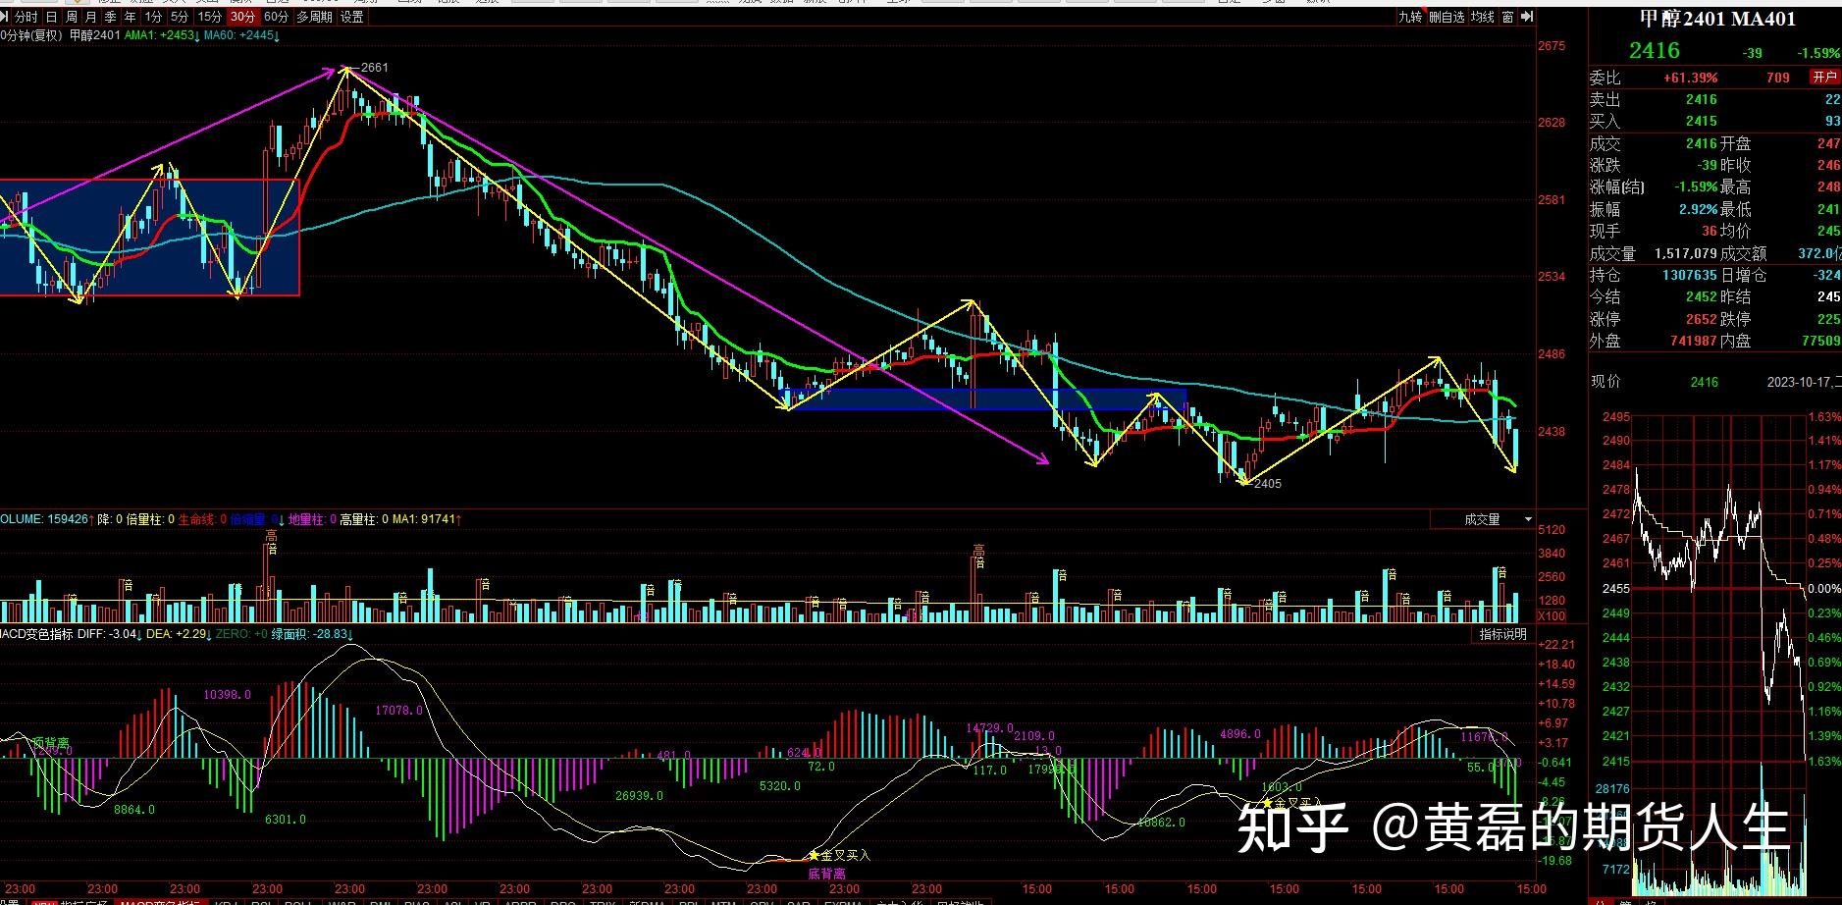Toggle 均线 moving average lines
This screenshot has height=905, width=1842.
tap(1482, 17)
